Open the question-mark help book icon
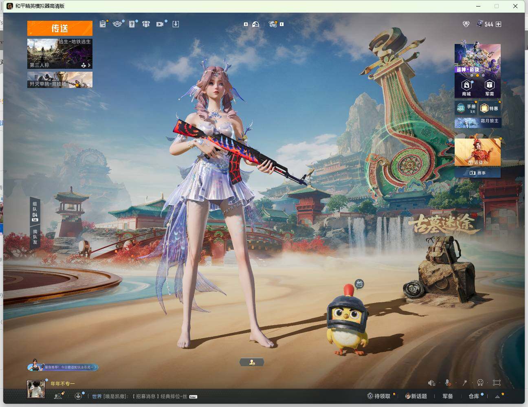Viewport: 528px width, 407px height. (132, 24)
